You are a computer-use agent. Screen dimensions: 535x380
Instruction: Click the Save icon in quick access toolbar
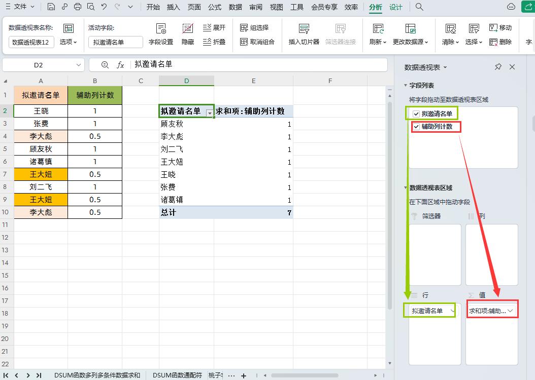pos(51,7)
